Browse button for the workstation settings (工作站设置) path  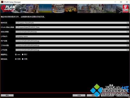128,45
